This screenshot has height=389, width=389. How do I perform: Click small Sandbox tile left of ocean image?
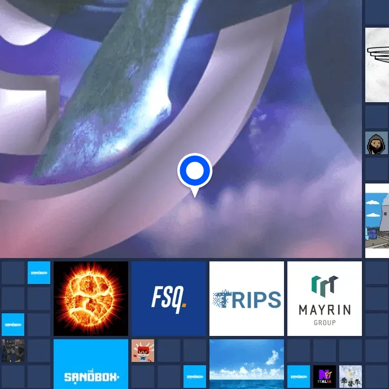(x=195, y=377)
